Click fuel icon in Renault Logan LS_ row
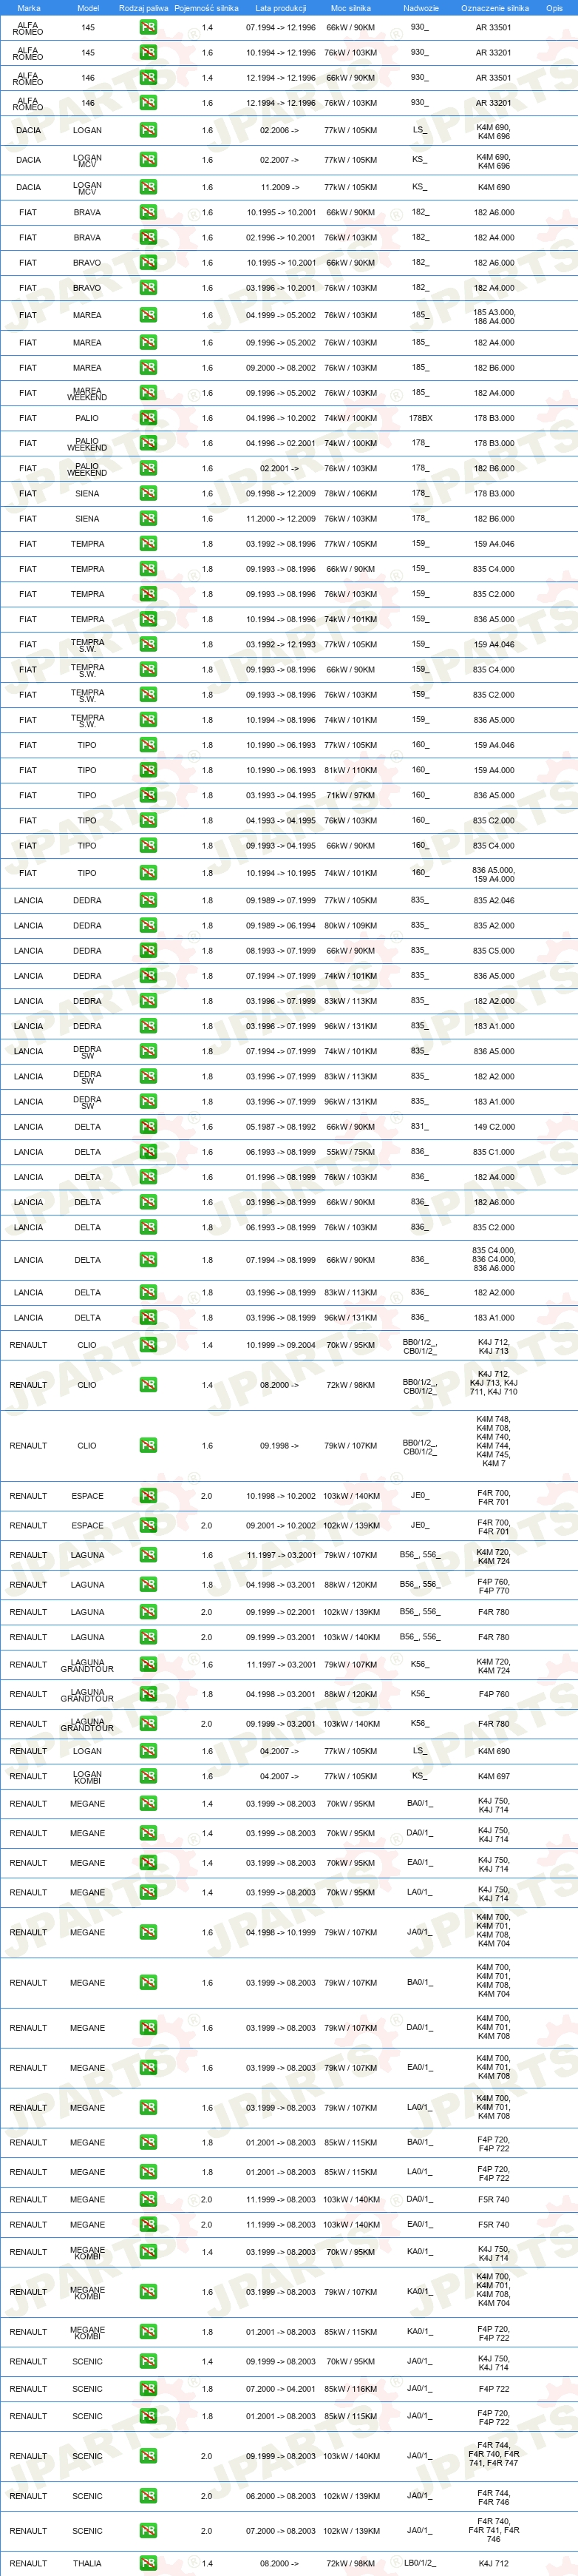 point(148,1751)
